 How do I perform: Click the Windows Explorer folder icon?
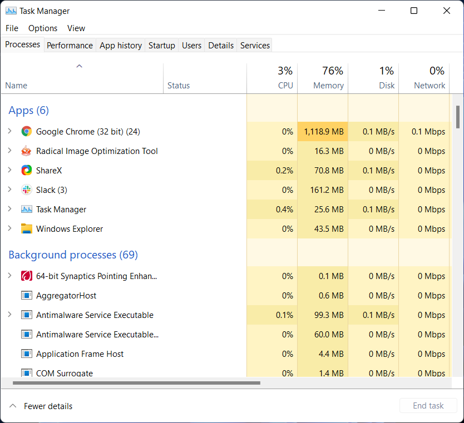[x=27, y=229]
